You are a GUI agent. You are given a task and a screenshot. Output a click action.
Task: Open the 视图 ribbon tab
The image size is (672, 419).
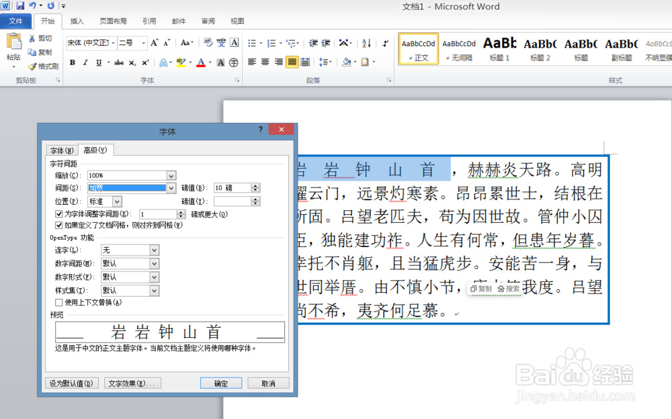pos(237,21)
